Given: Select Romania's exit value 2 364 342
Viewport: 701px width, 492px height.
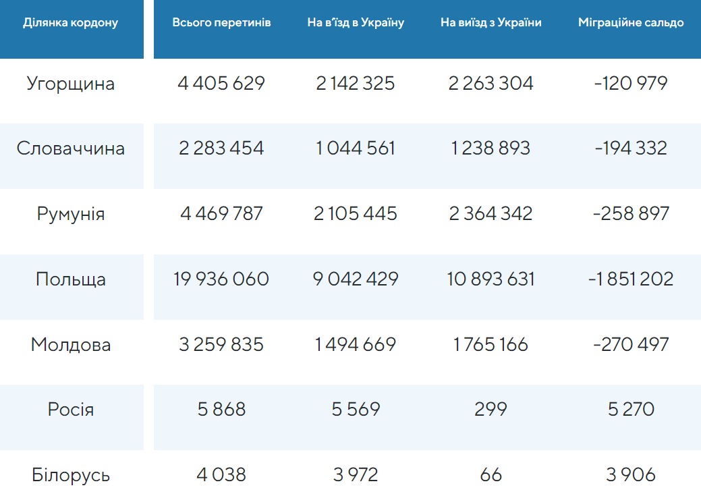Looking at the screenshot, I should (490, 214).
